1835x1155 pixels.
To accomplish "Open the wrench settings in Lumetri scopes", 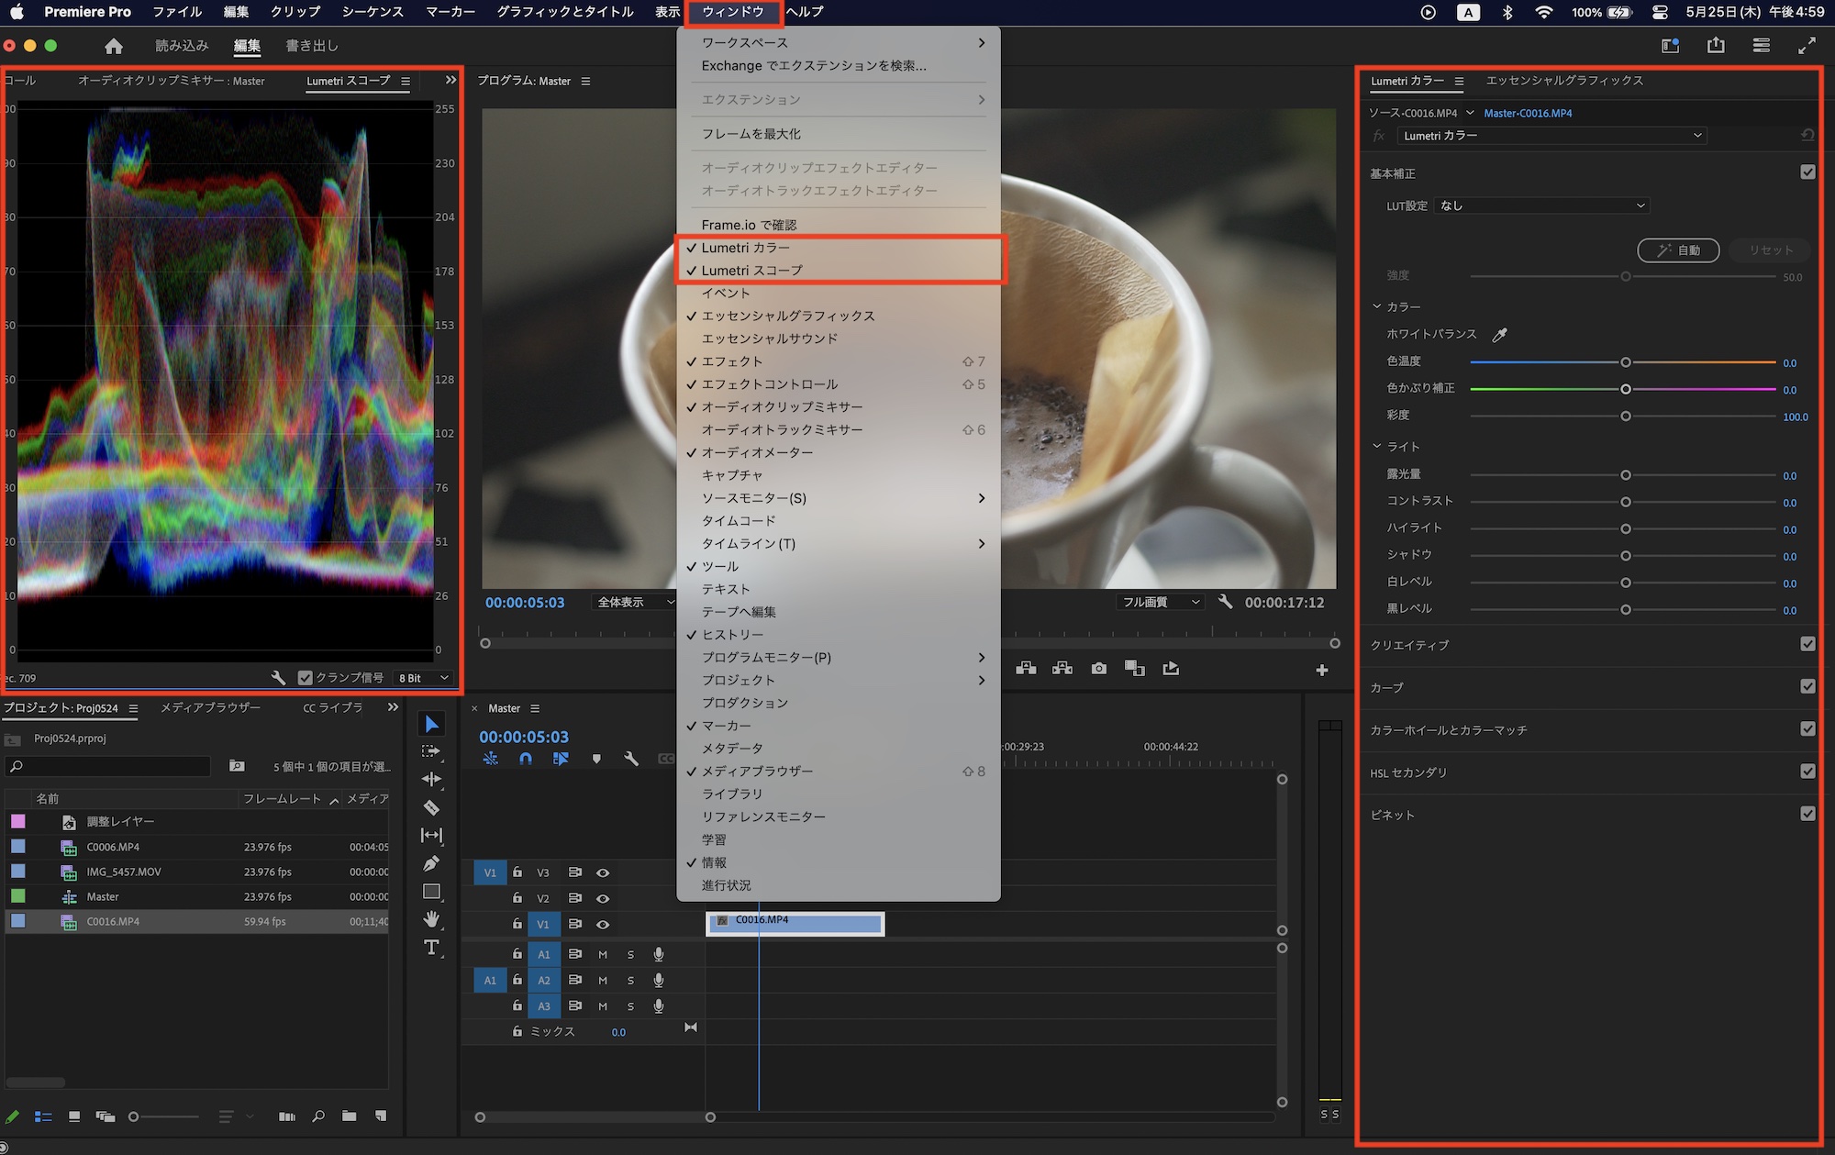I will click(279, 677).
